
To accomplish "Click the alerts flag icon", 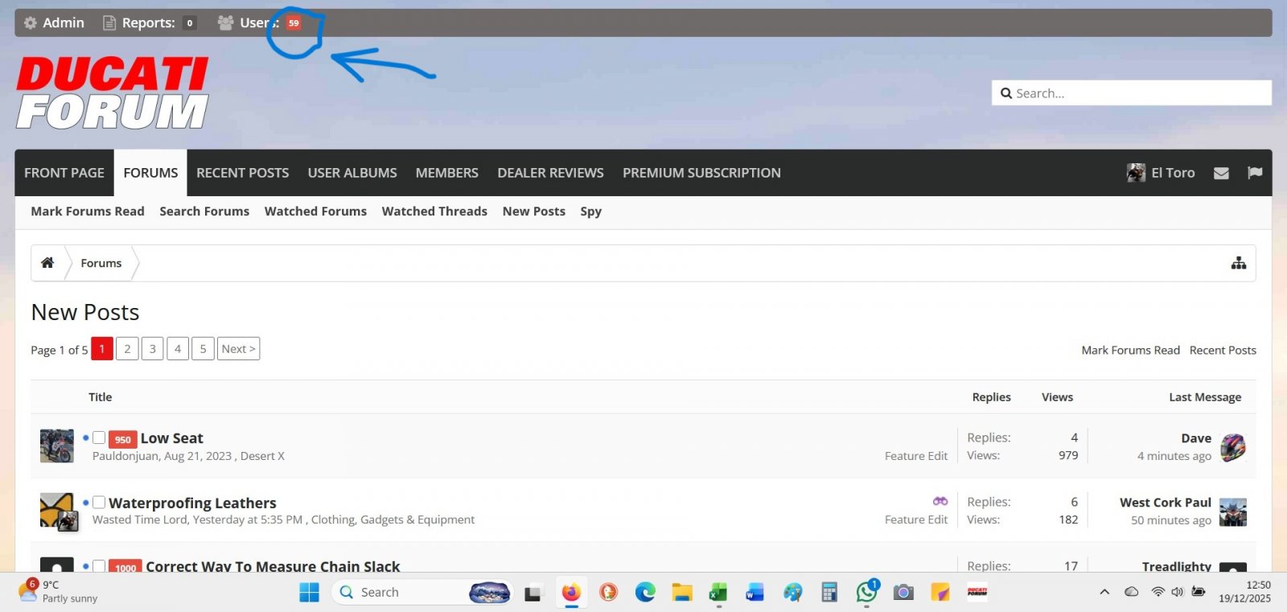I will tap(1254, 173).
